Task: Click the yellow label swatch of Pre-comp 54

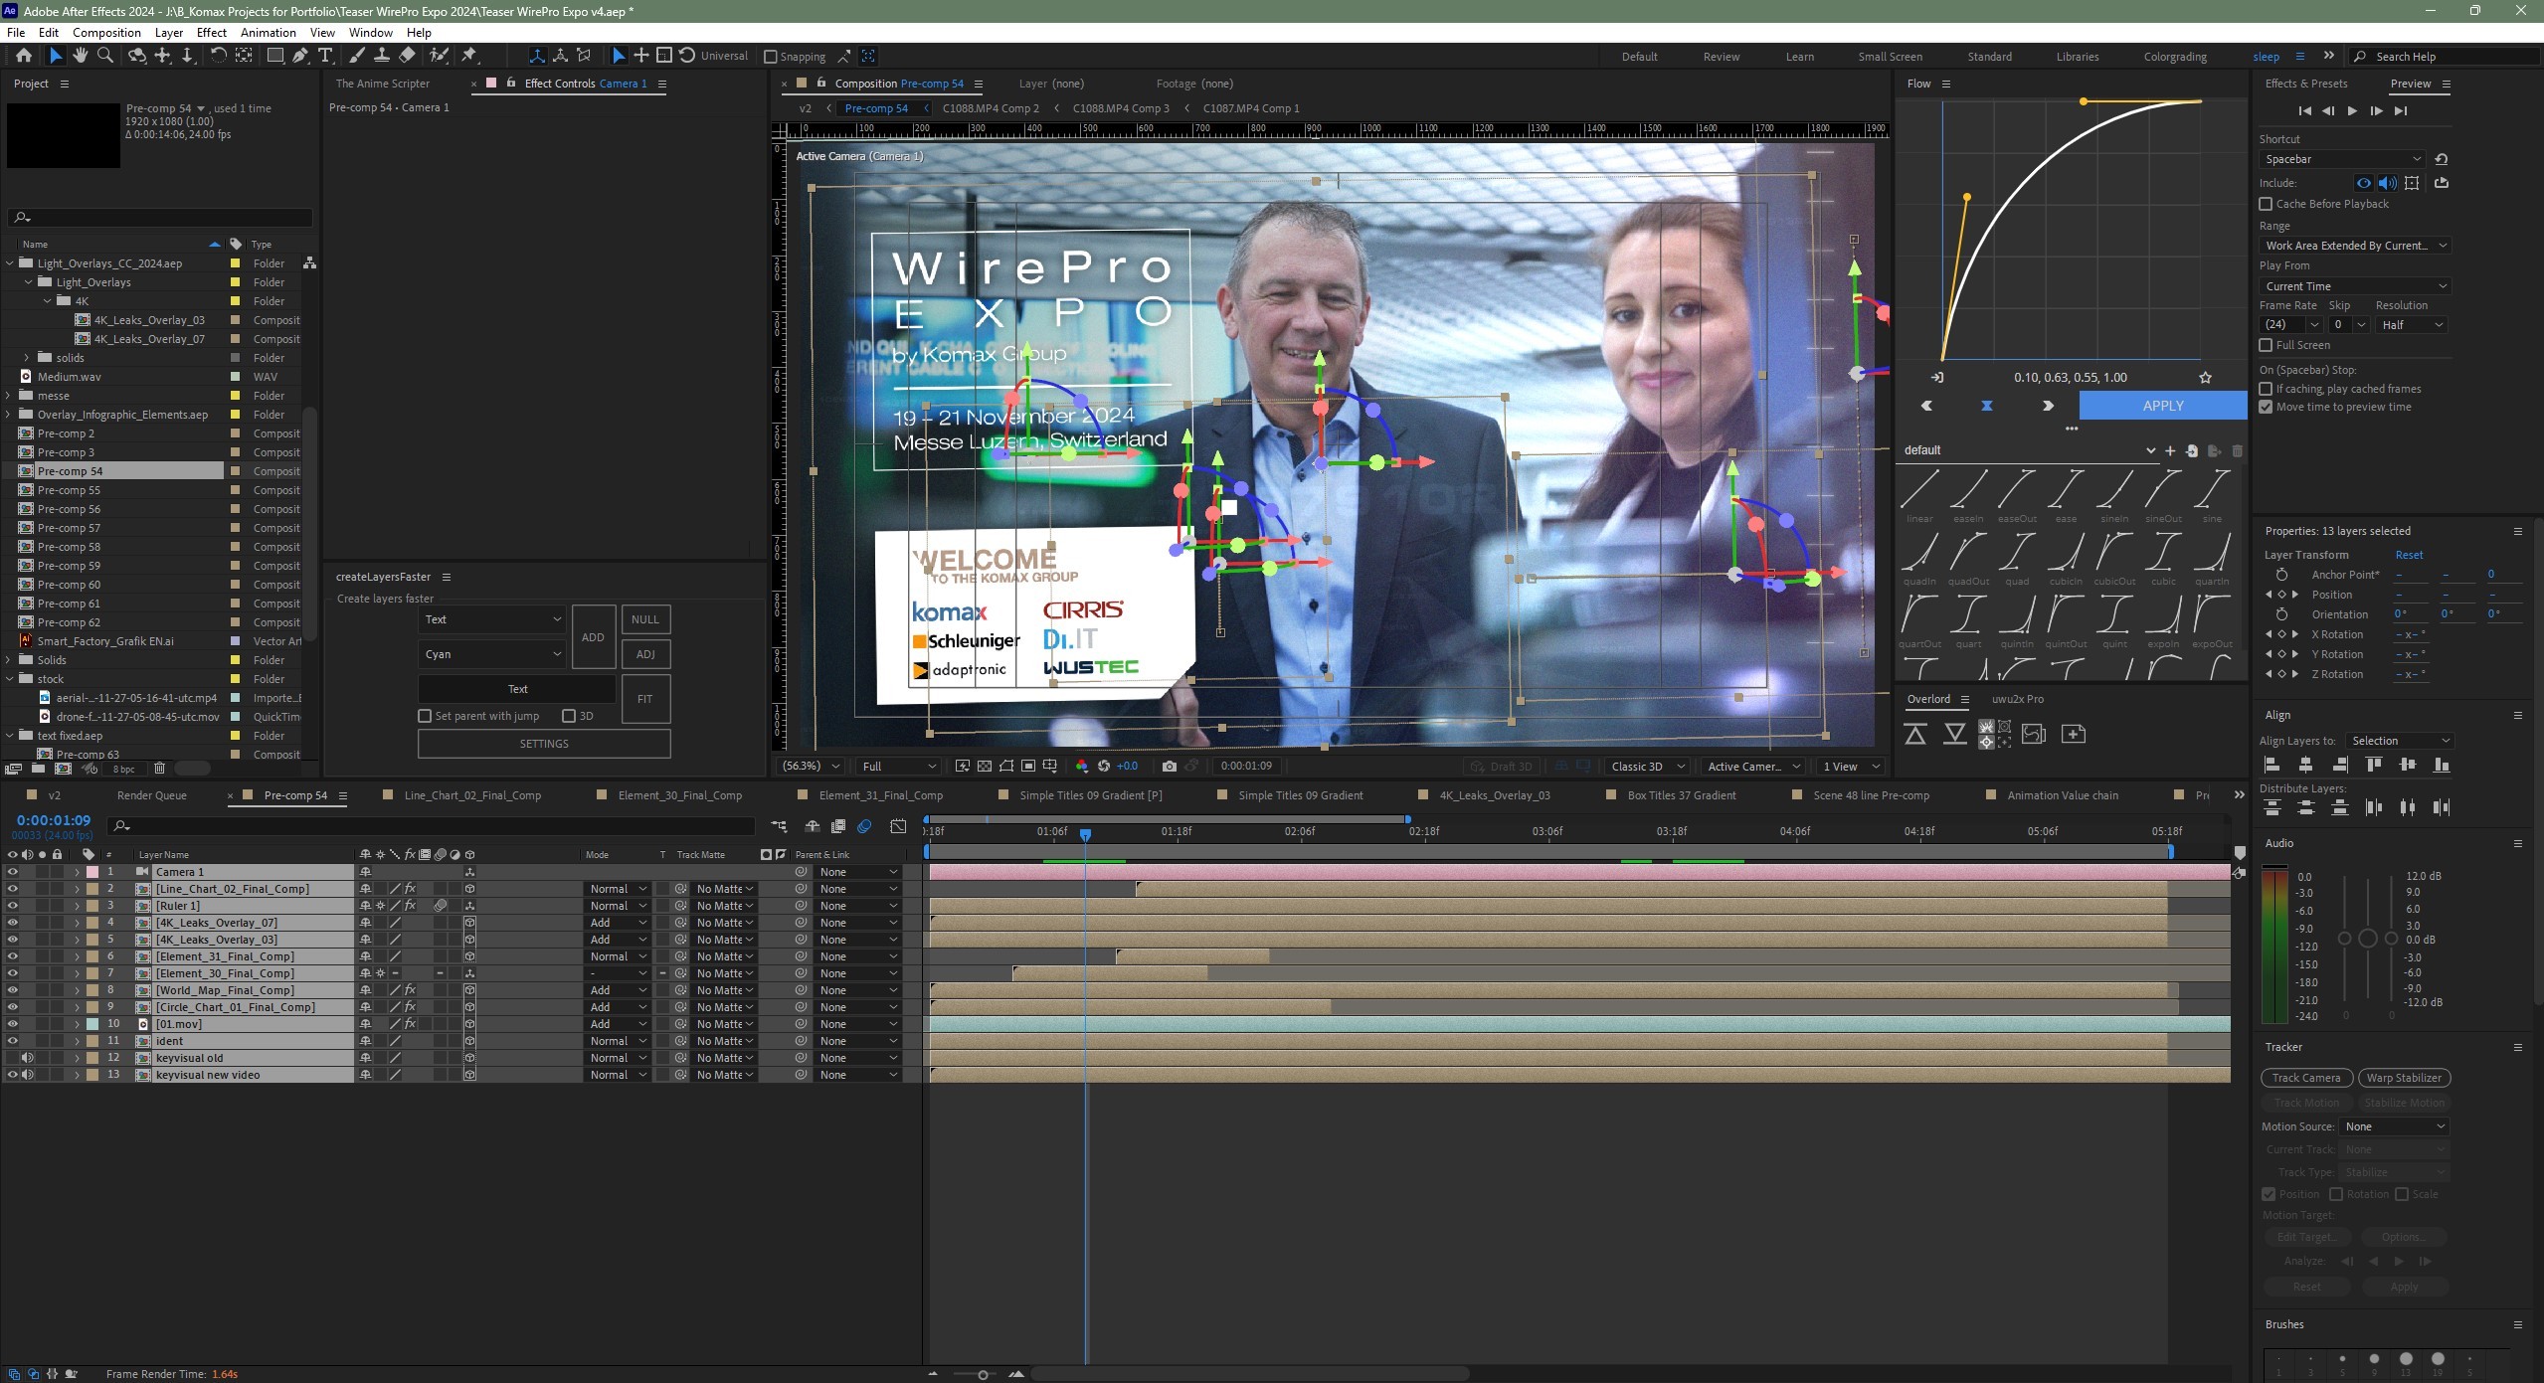Action: pyautogui.click(x=236, y=471)
